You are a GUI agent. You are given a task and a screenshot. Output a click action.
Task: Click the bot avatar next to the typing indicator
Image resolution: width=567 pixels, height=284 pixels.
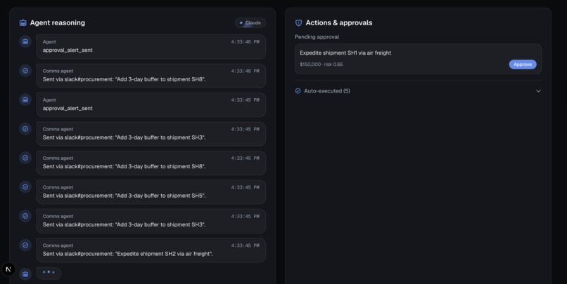pyautogui.click(x=25, y=274)
